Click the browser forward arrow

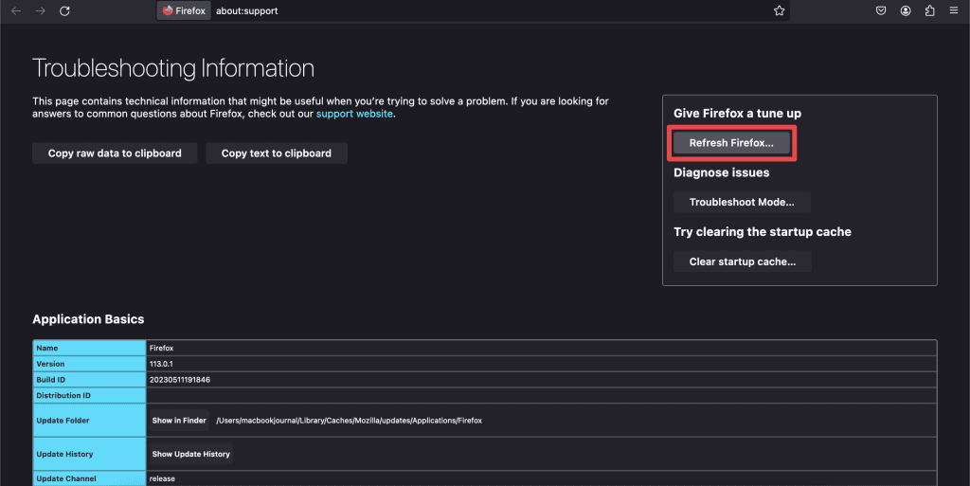point(40,11)
